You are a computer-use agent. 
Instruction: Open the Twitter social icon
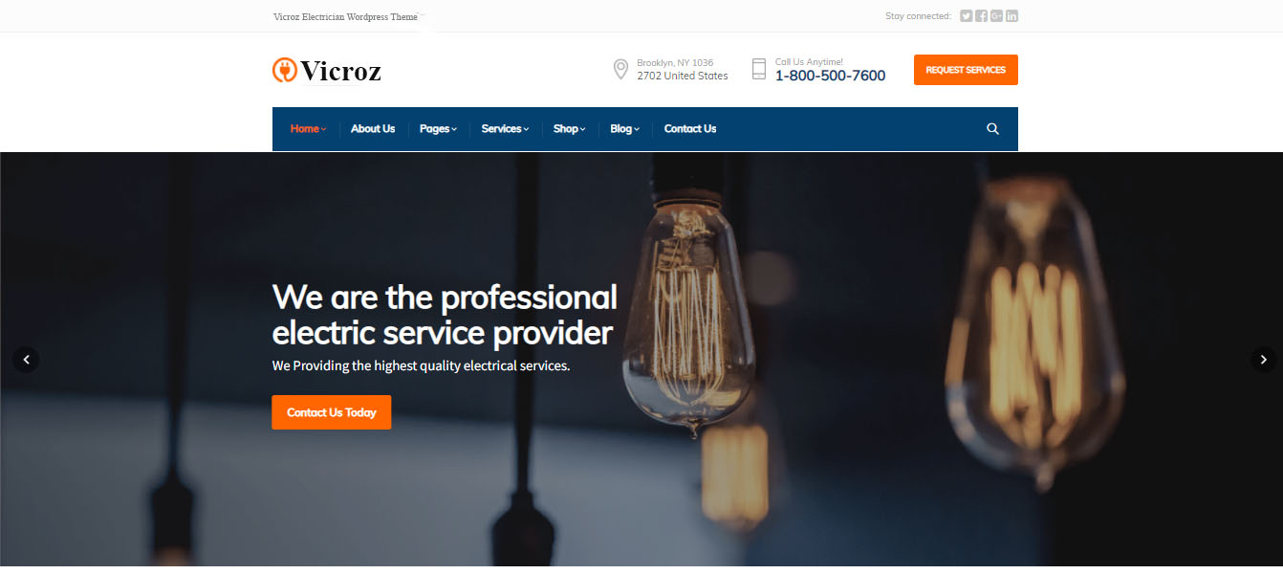(967, 15)
